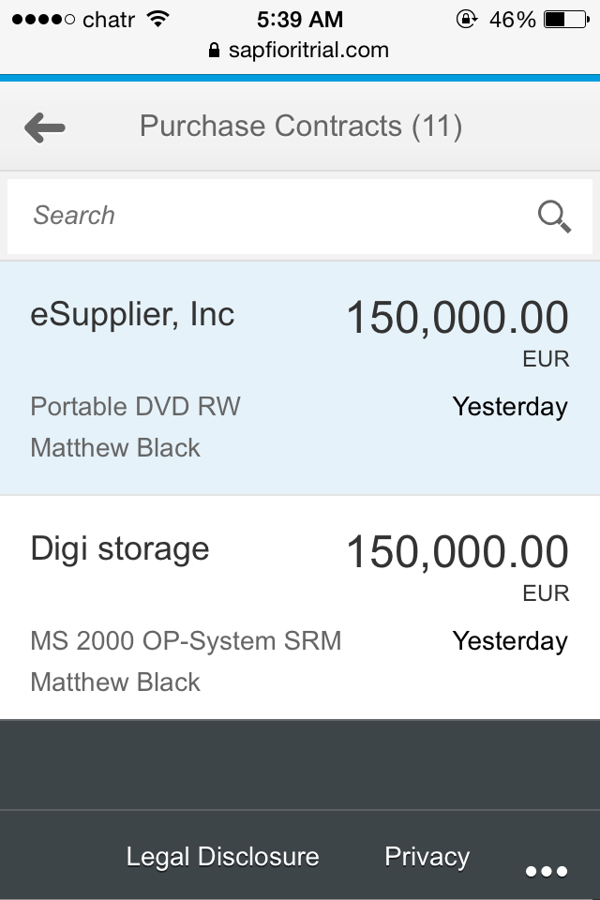Image resolution: width=600 pixels, height=900 pixels.
Task: Tap 150,000.00 amount on eSupplier row
Action: pos(457,318)
